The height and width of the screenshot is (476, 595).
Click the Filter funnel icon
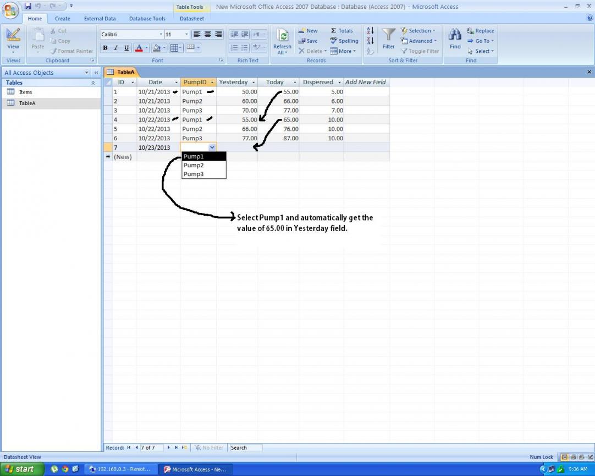(x=389, y=39)
